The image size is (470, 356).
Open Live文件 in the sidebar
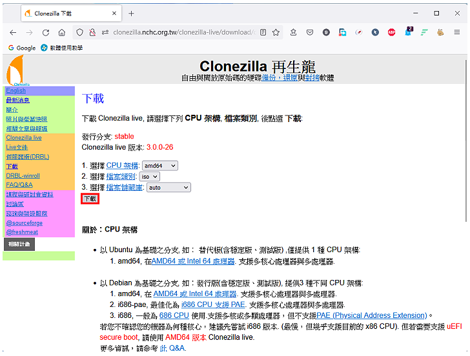tap(17, 147)
